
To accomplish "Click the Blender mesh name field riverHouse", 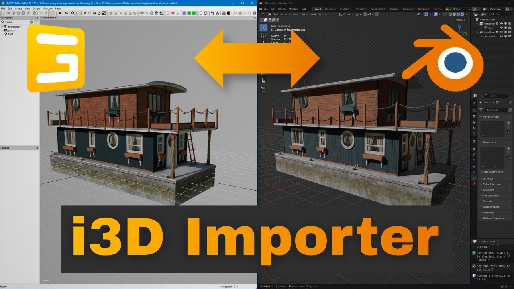I will pos(497,110).
